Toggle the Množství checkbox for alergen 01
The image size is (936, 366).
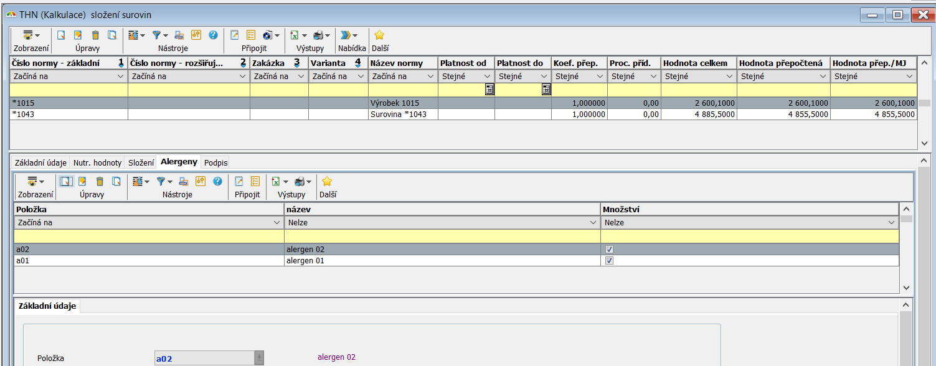click(610, 261)
